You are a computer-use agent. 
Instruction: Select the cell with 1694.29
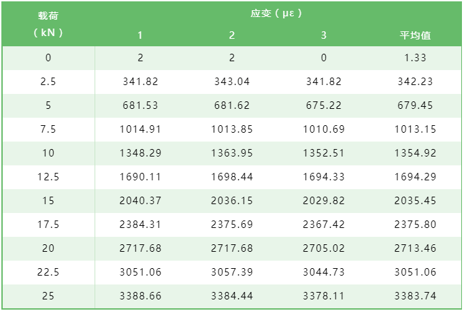[x=415, y=177]
